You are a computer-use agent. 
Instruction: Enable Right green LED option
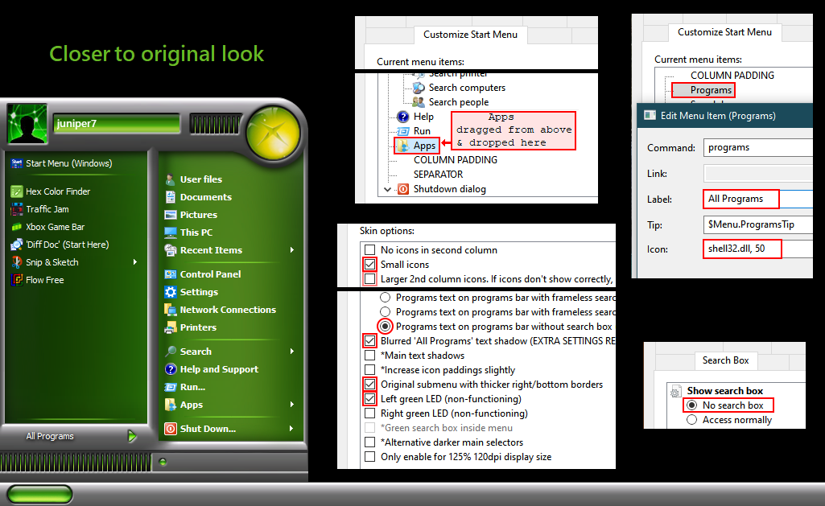coord(369,413)
